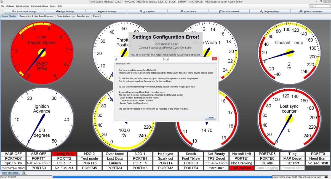Image resolution: width=331 pixels, height=179 pixels.
Task: Click the Not Ready indicator
Action: 216,154
